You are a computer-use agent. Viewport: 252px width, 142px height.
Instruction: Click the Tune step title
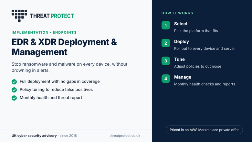pyautogui.click(x=179, y=59)
